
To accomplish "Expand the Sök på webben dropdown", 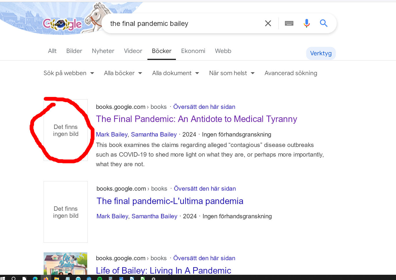I will point(69,73).
